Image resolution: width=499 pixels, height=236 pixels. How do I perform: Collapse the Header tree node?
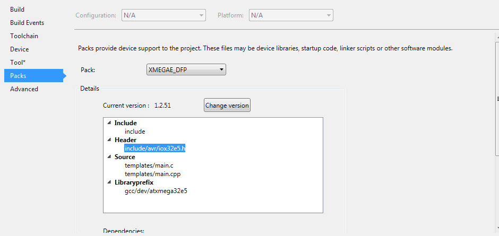coord(109,140)
